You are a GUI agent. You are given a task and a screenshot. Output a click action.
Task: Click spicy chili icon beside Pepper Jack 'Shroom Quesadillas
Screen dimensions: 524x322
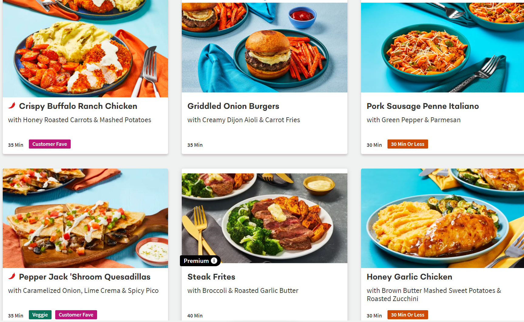pyautogui.click(x=12, y=276)
